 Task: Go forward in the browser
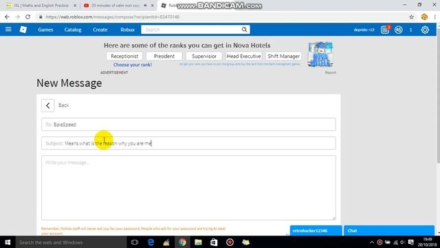pyautogui.click(x=17, y=17)
